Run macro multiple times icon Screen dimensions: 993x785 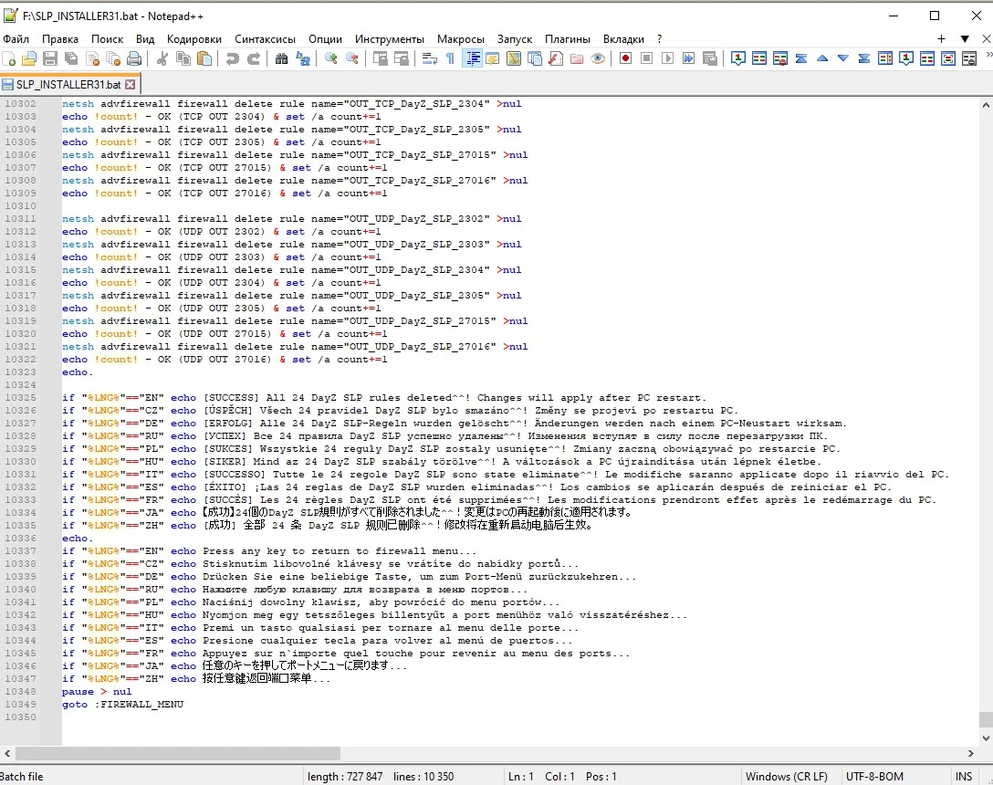pos(688,59)
